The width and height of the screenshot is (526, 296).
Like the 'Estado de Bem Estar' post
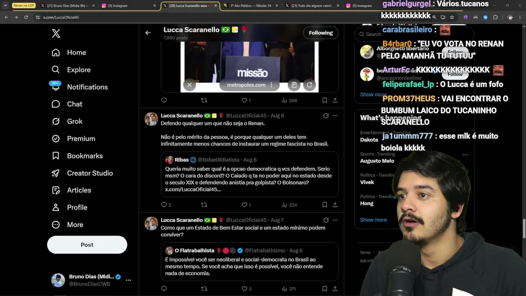tap(246, 289)
